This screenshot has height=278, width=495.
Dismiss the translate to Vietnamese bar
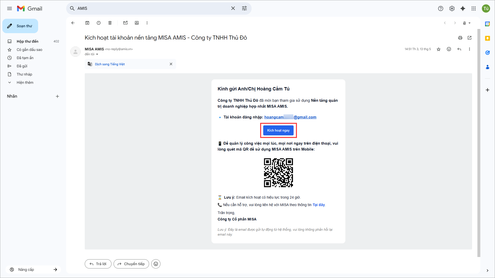tap(171, 64)
